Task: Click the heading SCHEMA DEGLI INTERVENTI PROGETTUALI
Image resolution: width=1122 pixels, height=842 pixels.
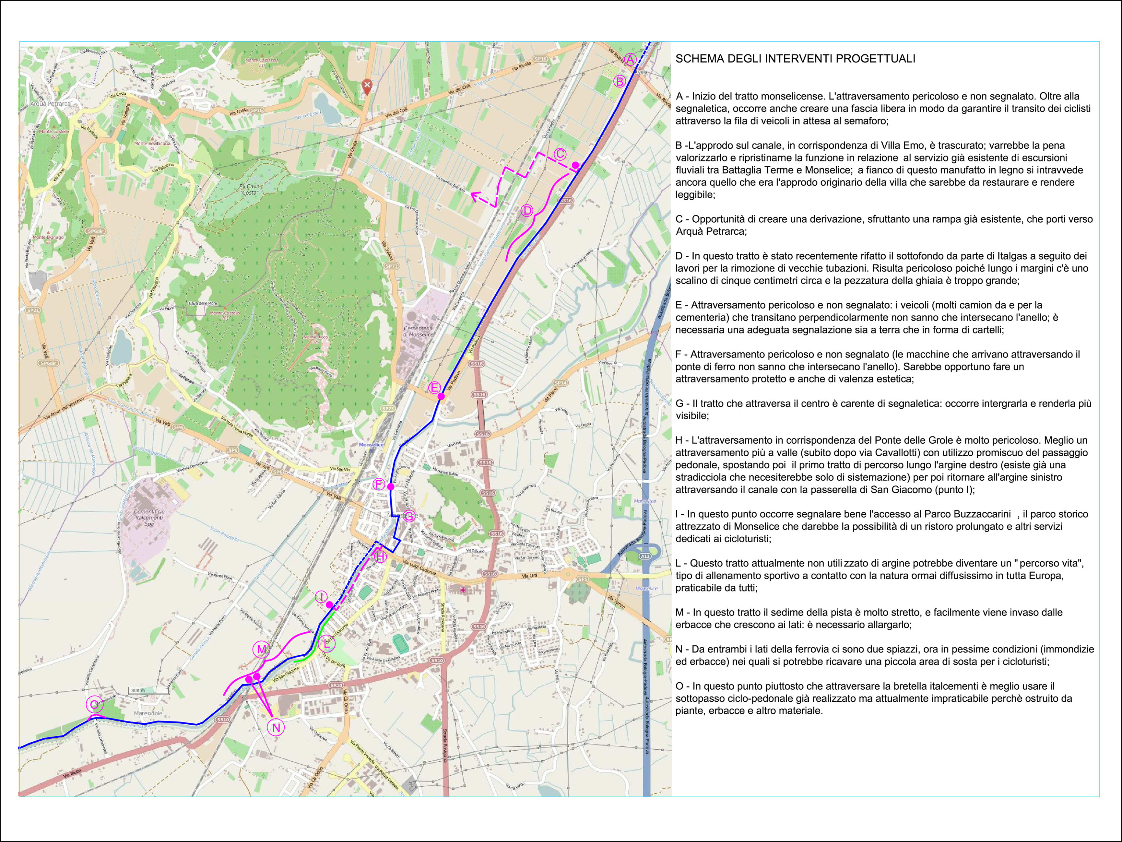Action: tap(795, 59)
